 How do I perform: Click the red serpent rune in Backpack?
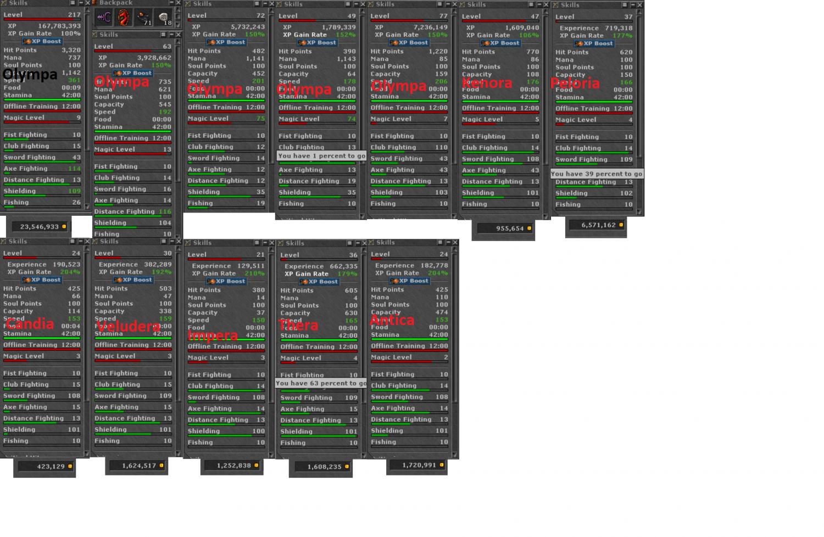point(124,18)
